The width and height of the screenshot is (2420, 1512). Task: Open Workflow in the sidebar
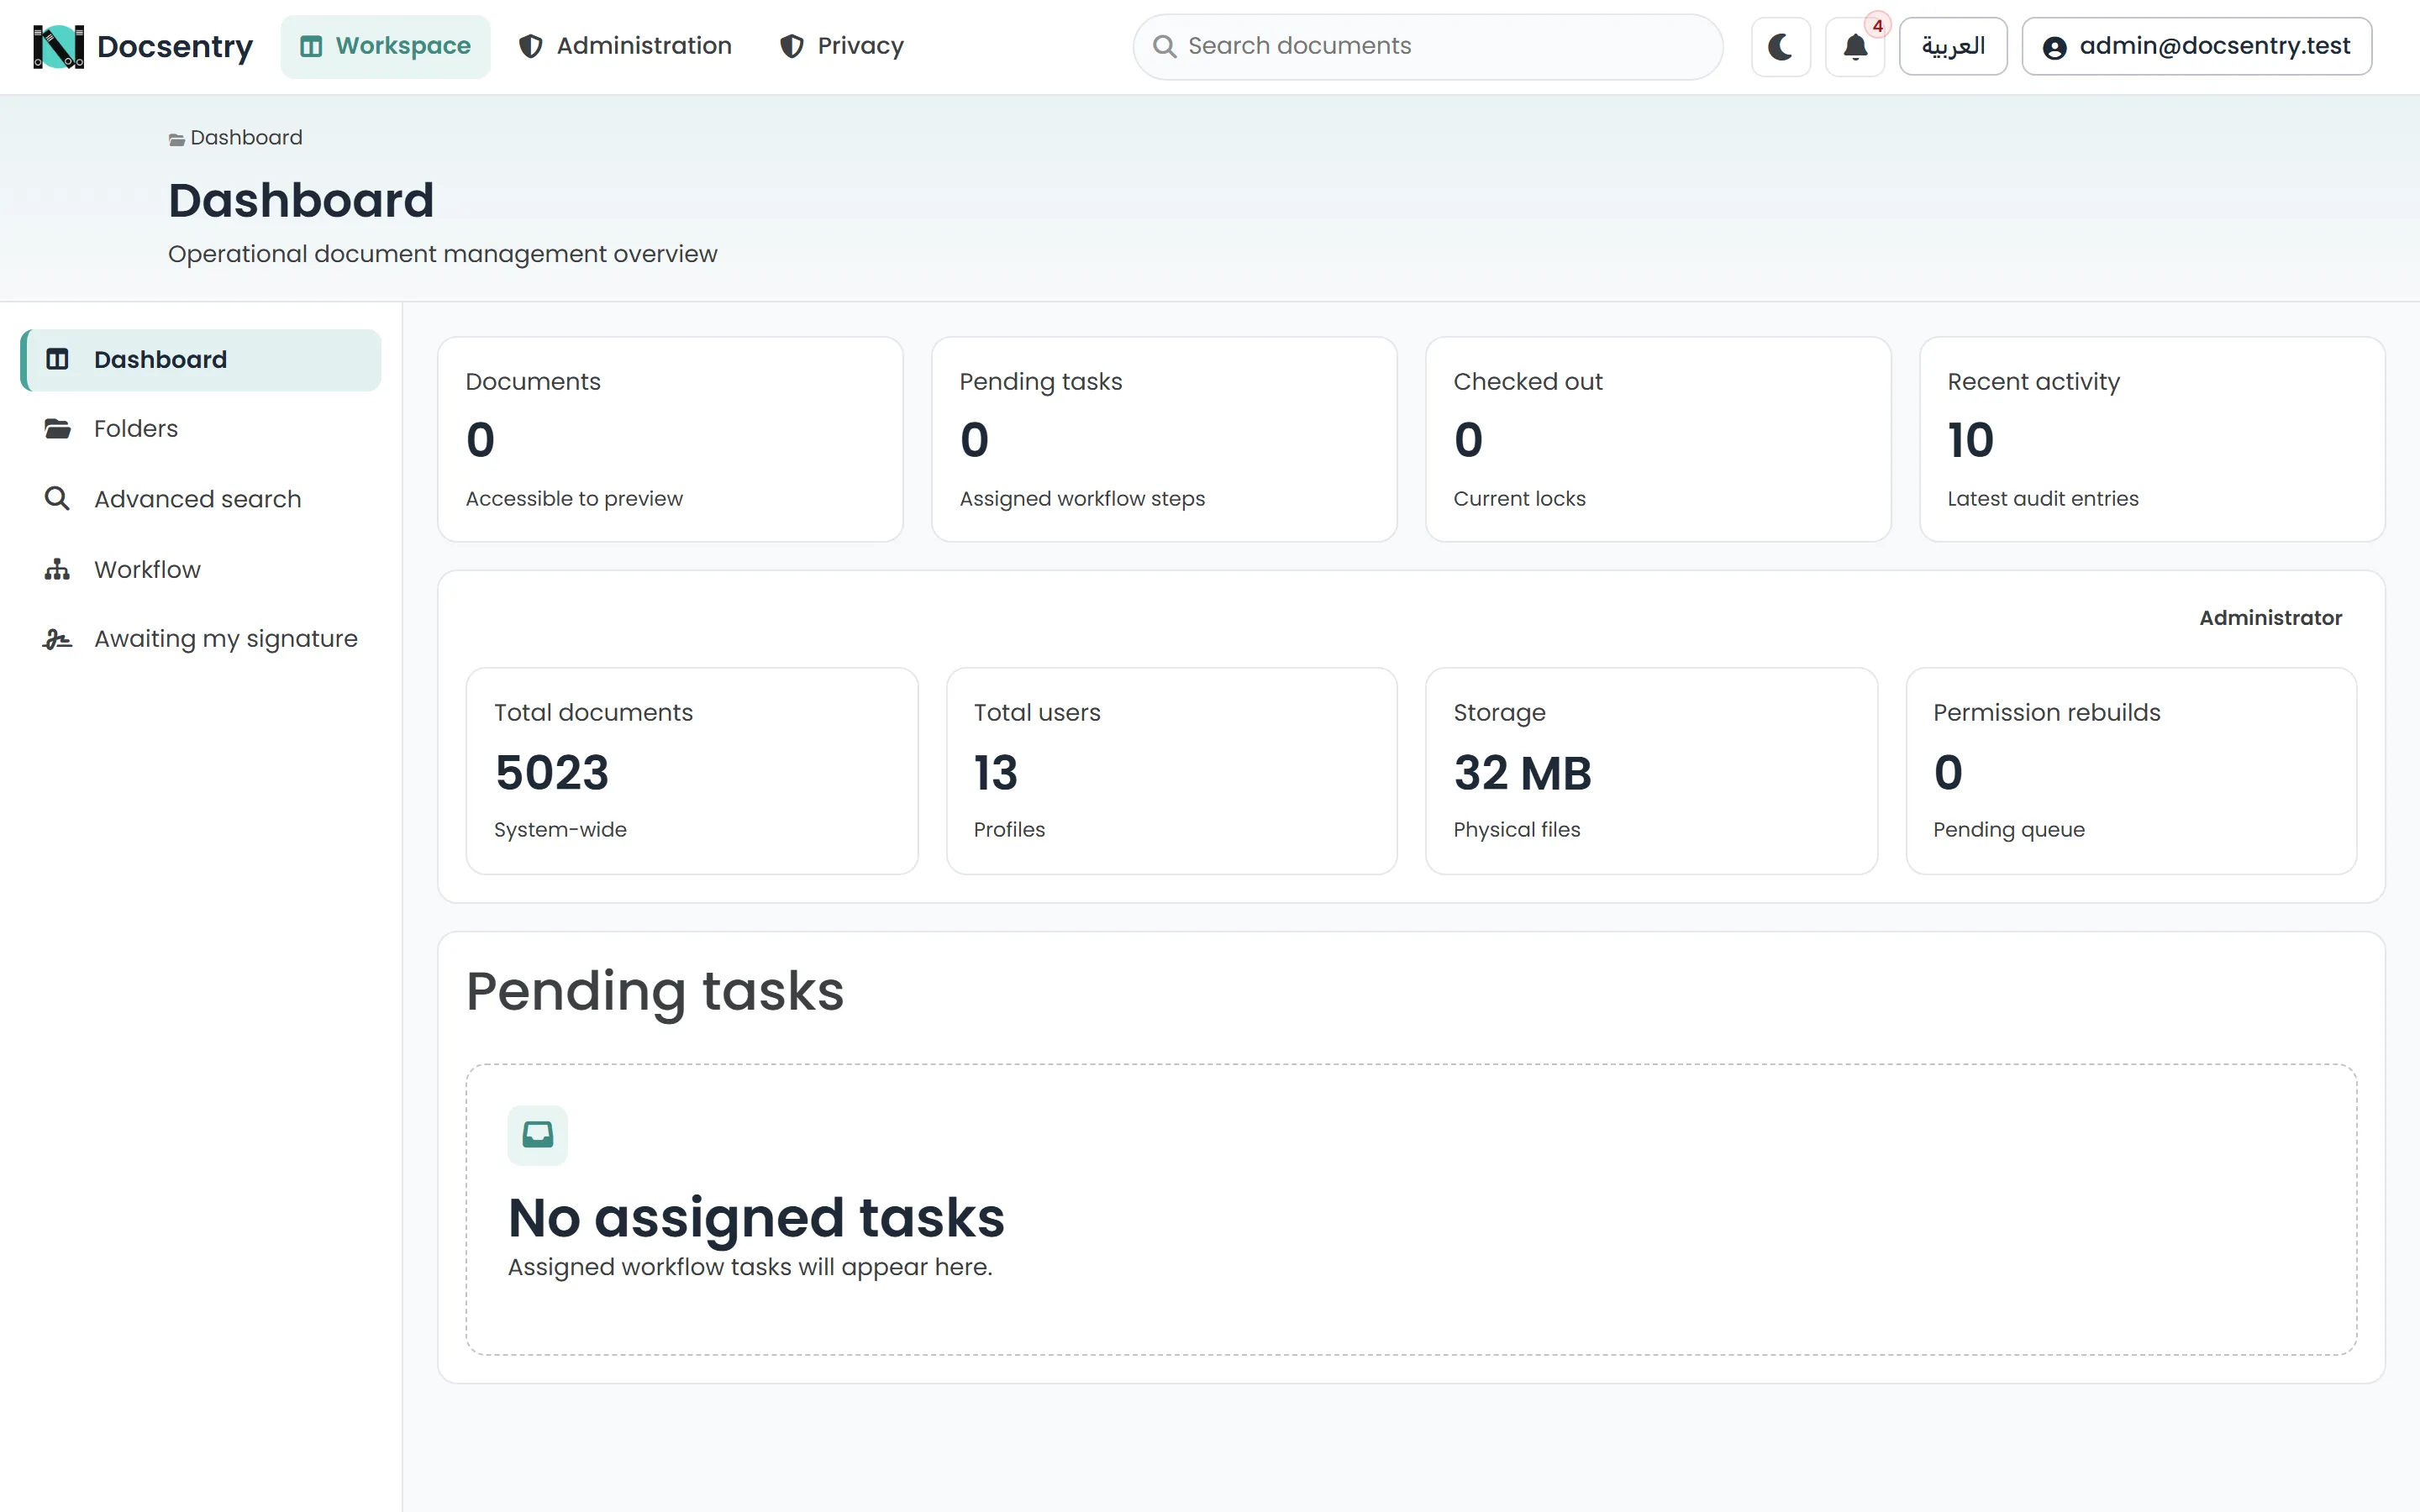(x=200, y=569)
